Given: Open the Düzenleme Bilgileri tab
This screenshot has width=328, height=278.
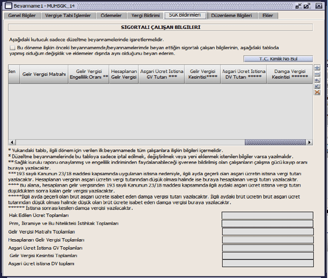Looking at the screenshot, I should (231, 15).
